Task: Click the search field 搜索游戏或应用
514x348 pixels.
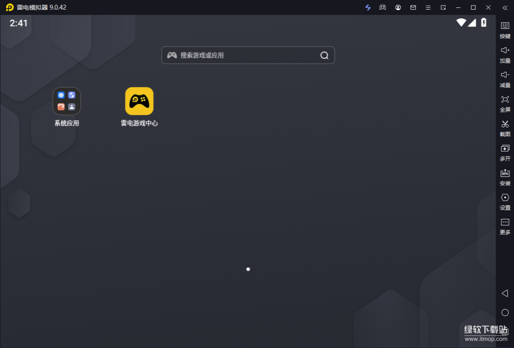Action: [x=248, y=55]
